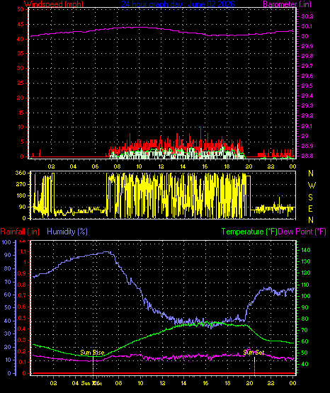The height and width of the screenshot is (393, 330).
Task: Click the 0.9 rainfall axis value
Action: (x=22, y=273)
